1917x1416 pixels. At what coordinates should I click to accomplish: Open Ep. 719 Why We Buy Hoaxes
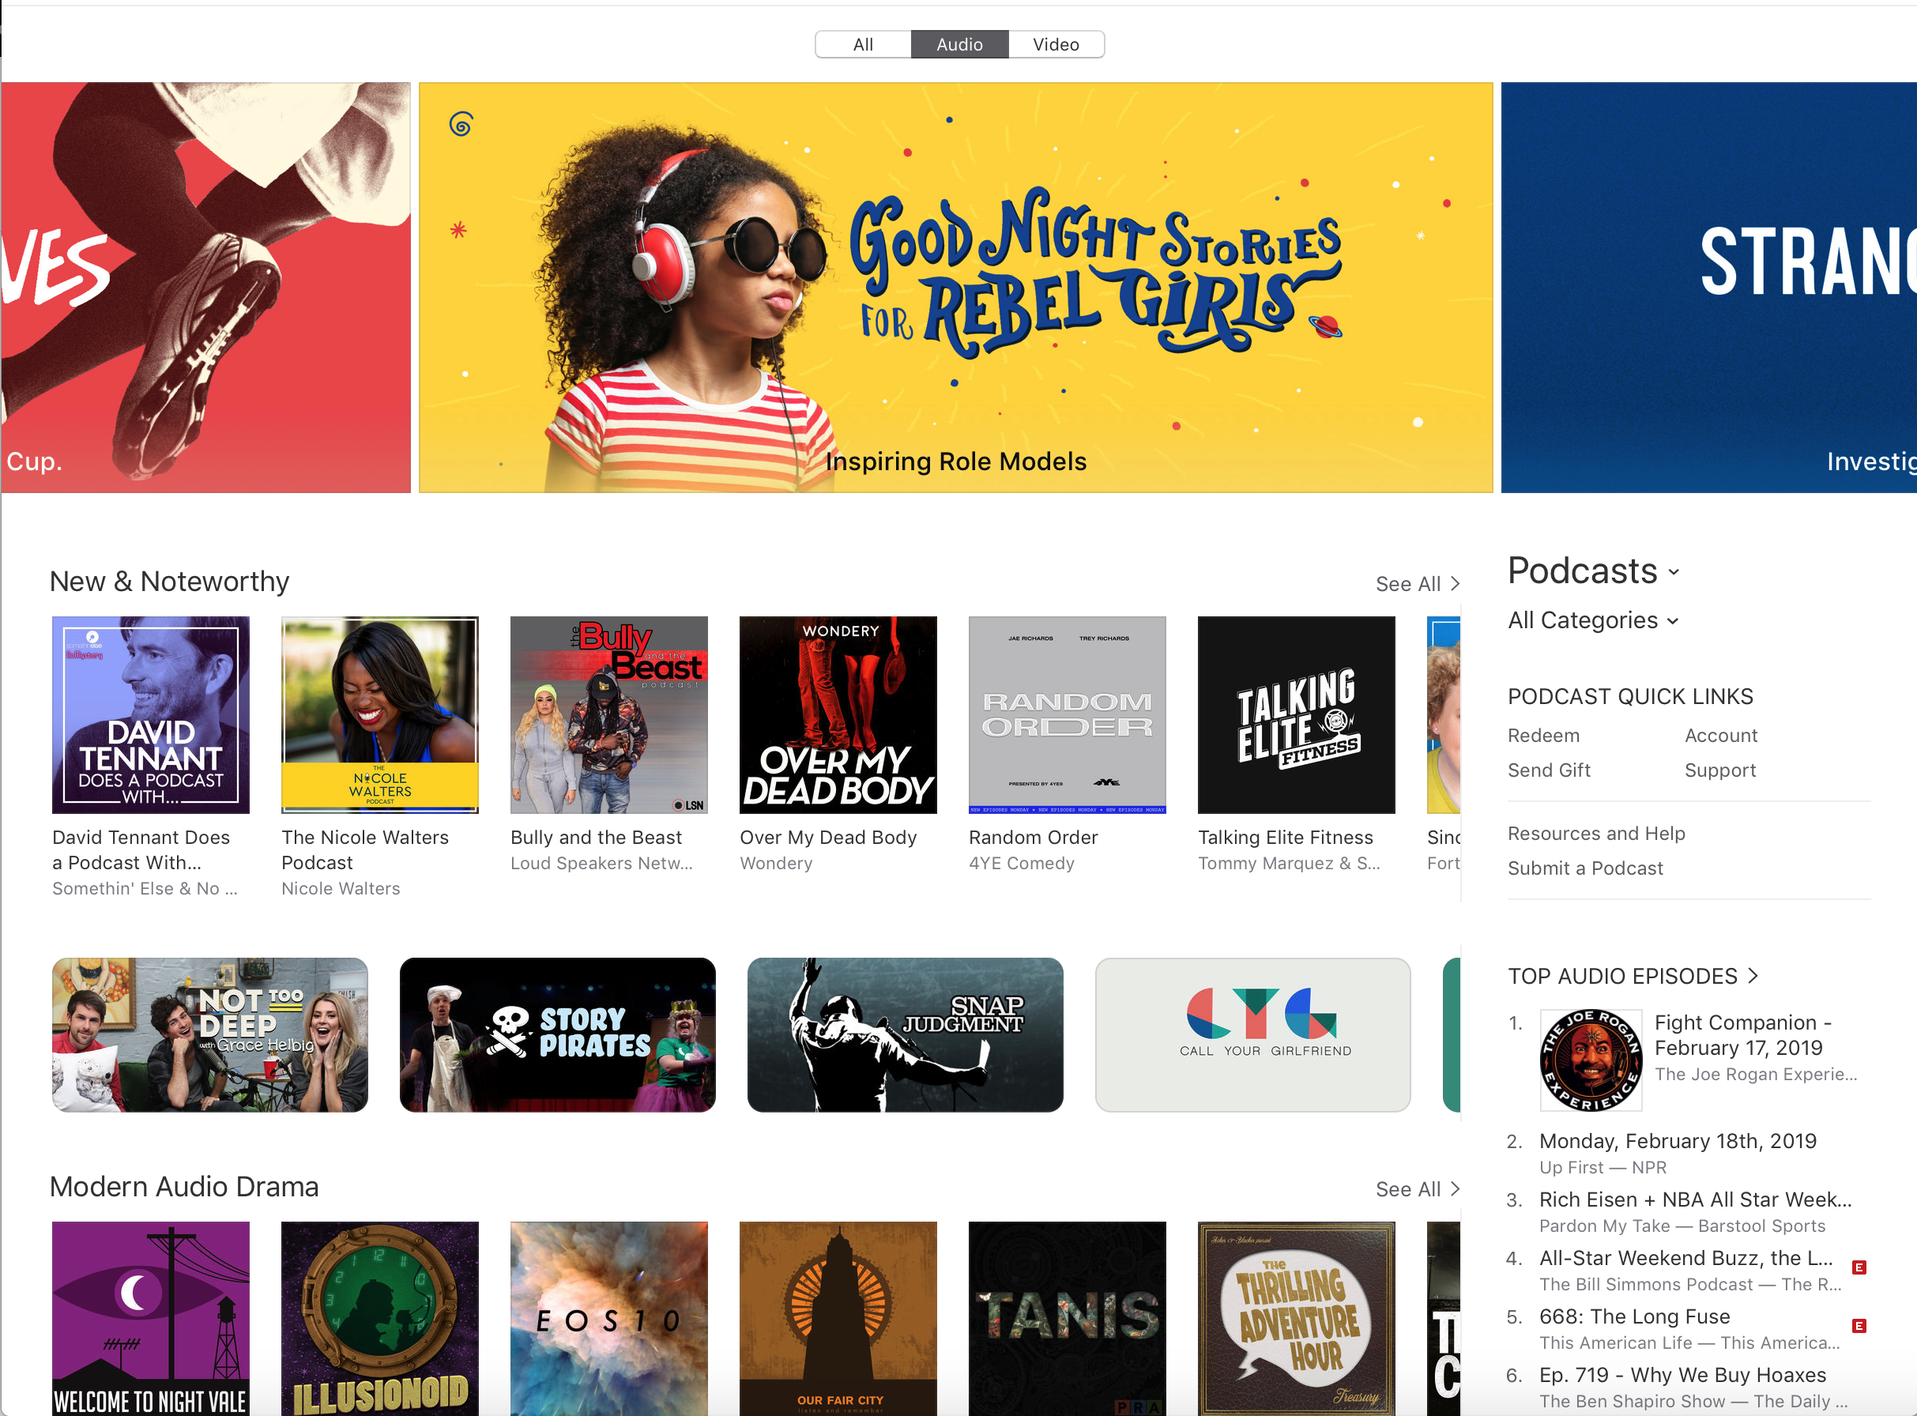[x=1682, y=1375]
